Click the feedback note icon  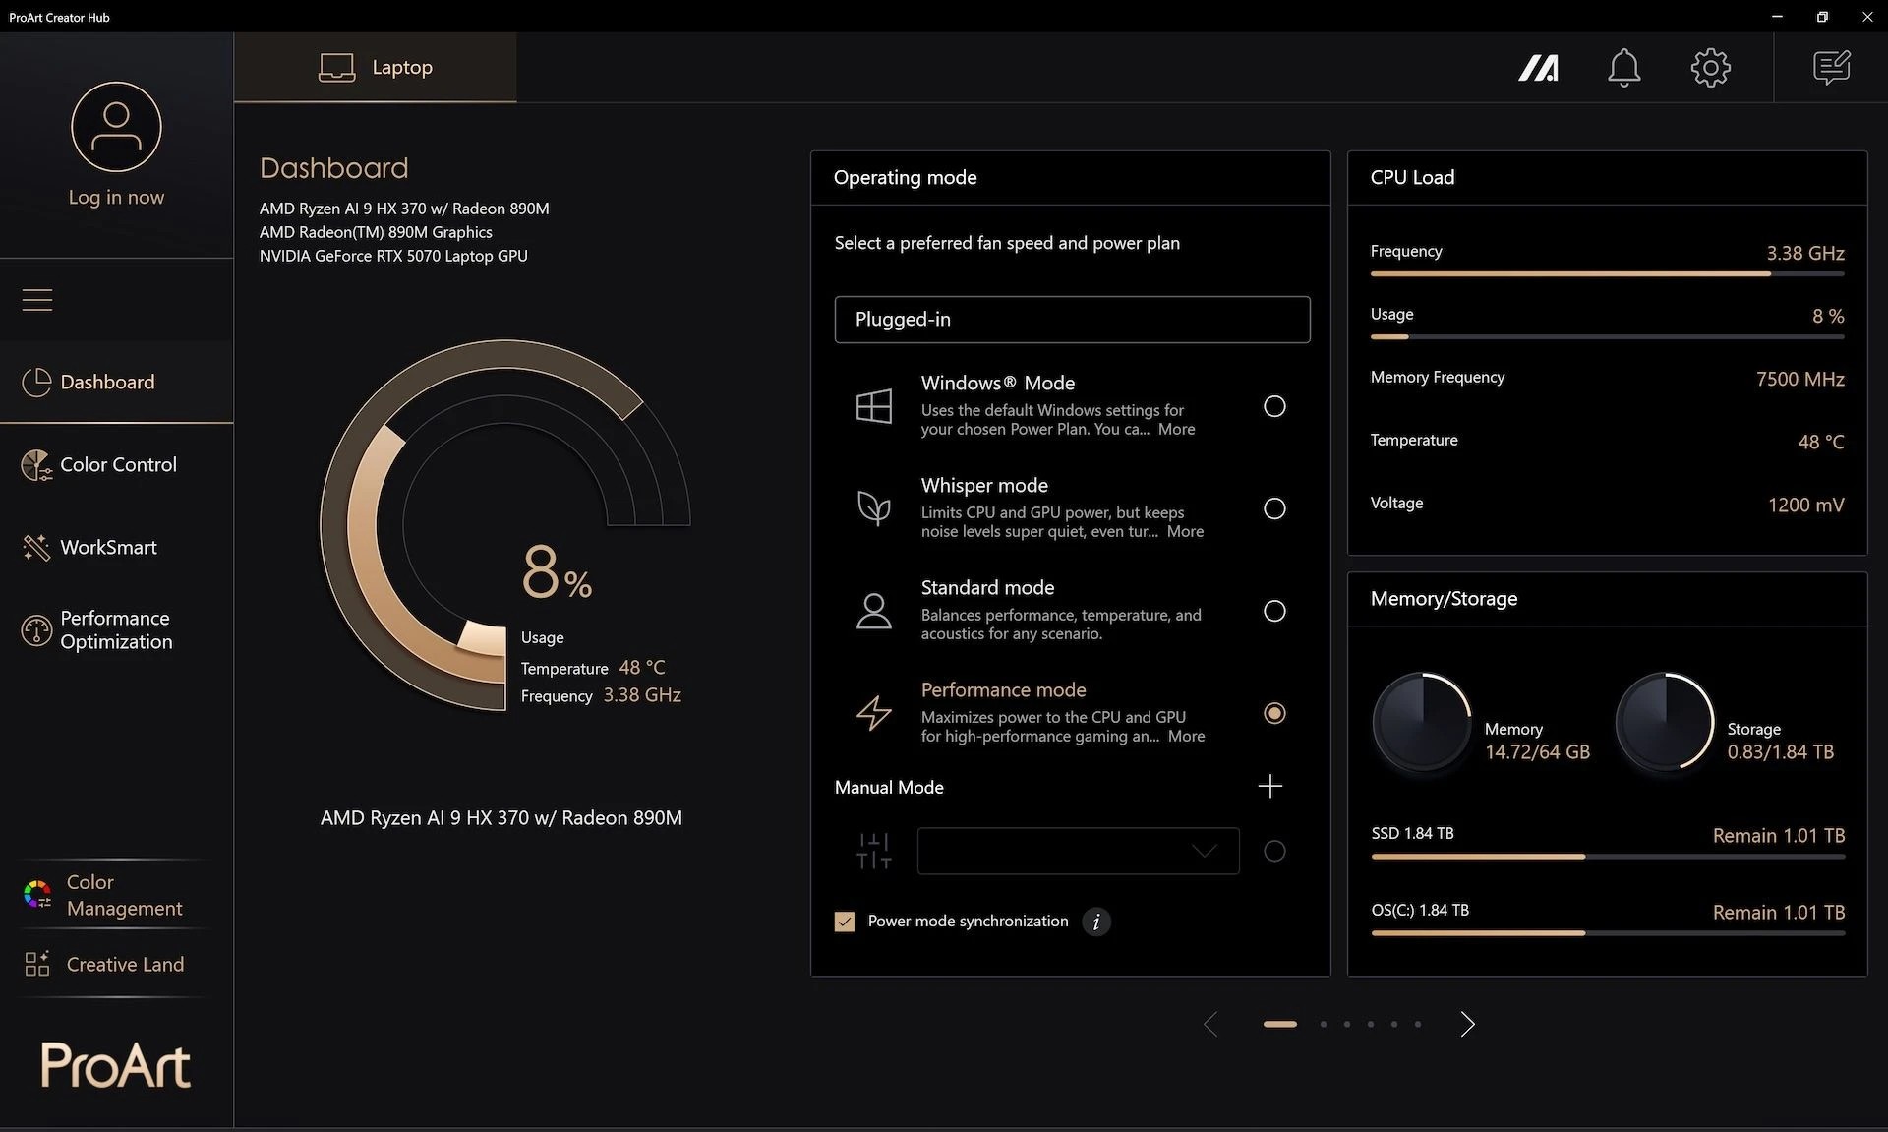(1831, 68)
